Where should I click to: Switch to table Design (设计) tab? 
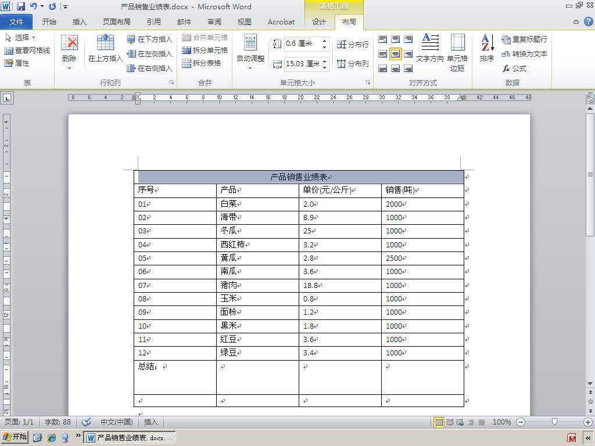click(x=319, y=22)
